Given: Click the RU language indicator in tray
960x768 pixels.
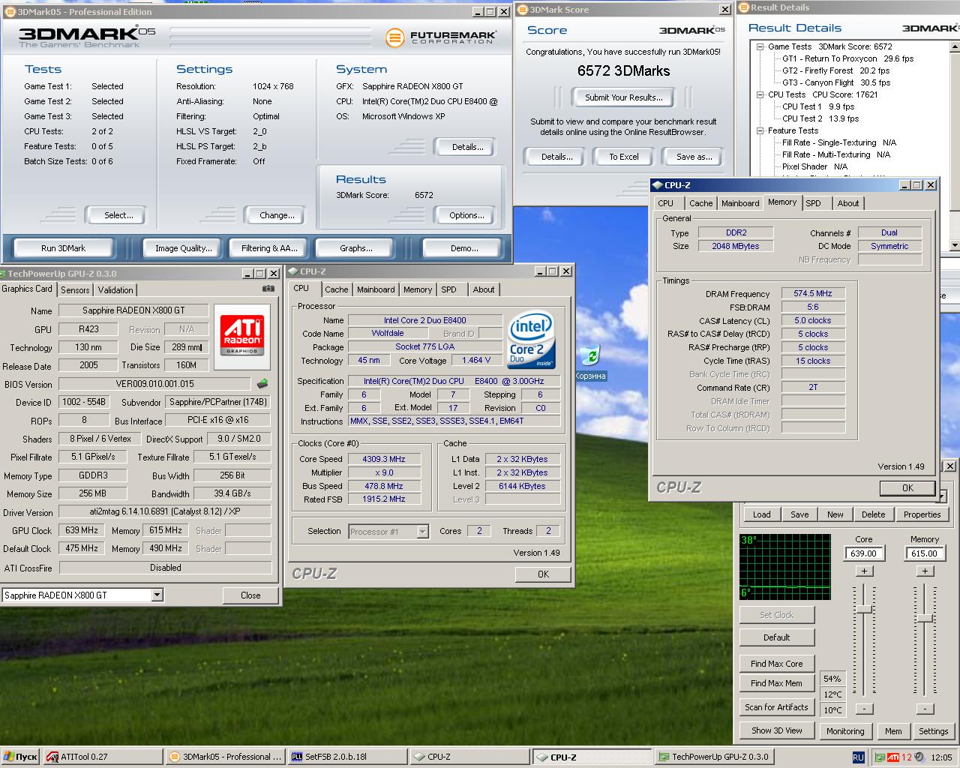Looking at the screenshot, I should pos(859,757).
